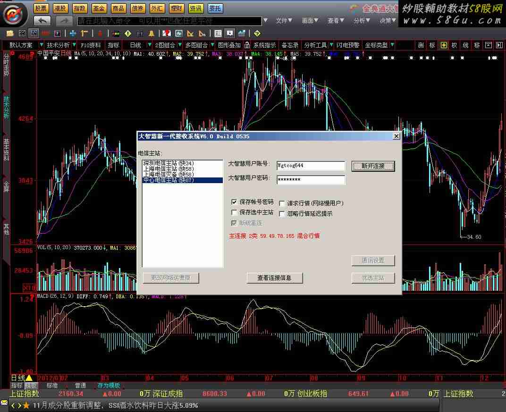Viewport: 506px width, 412px height.
Task: Click the 线 line drawing button
Action: (466, 45)
